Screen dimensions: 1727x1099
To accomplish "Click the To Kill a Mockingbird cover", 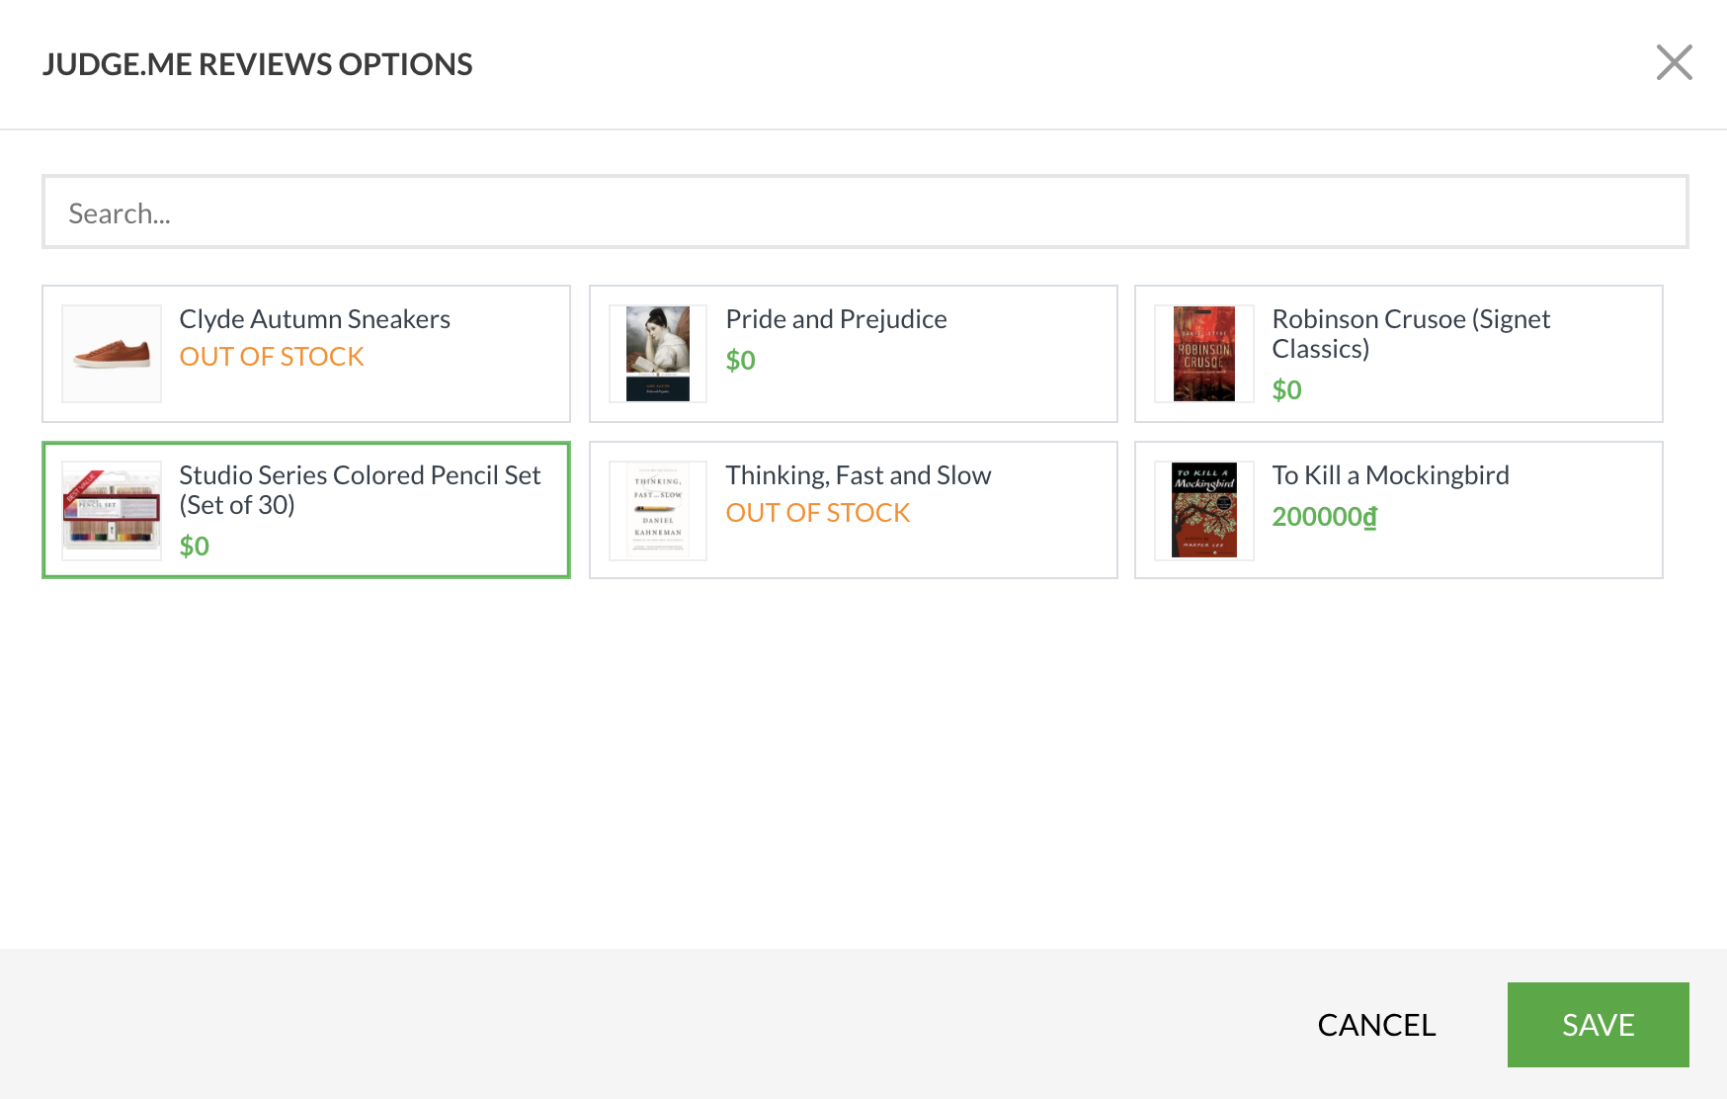I will [1203, 510].
